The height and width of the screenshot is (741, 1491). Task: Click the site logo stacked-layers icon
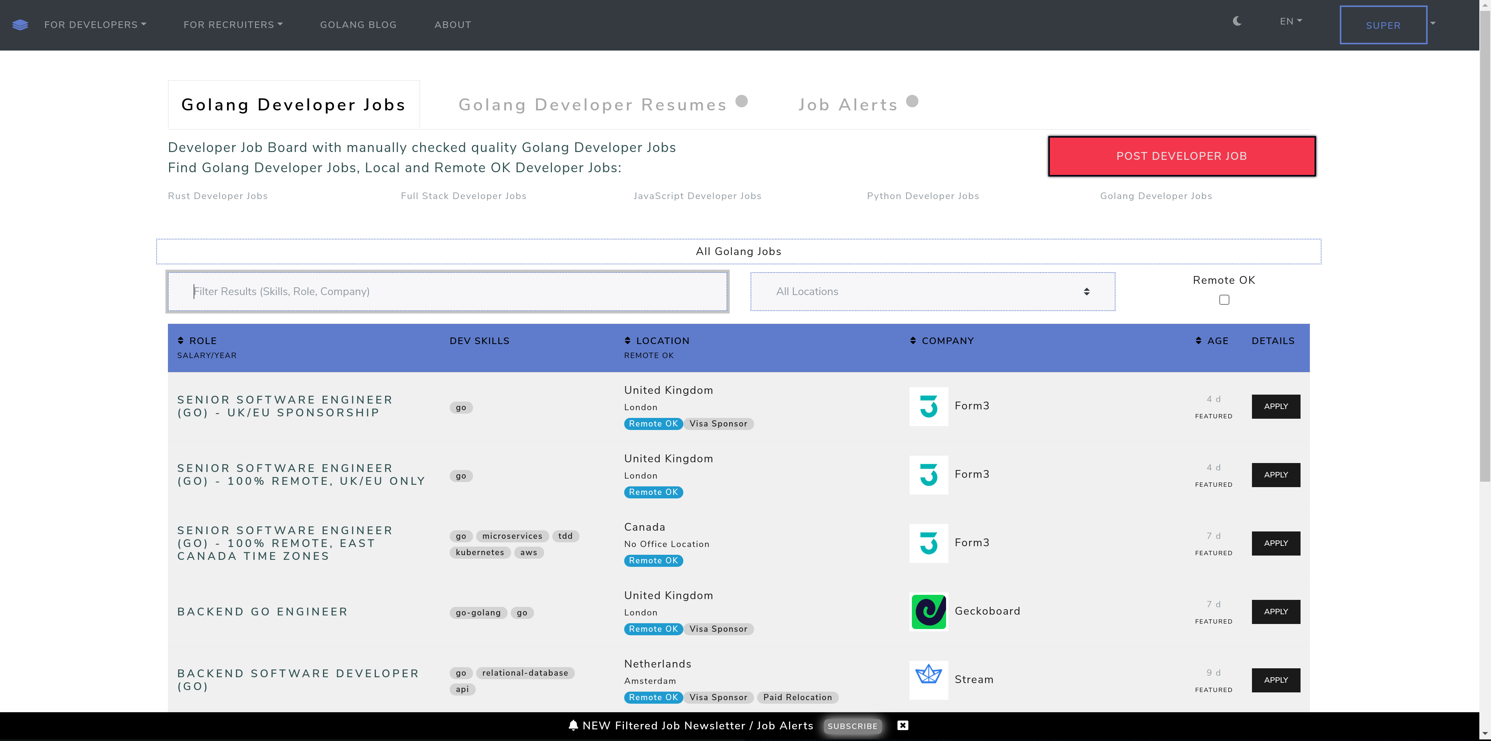(x=20, y=25)
